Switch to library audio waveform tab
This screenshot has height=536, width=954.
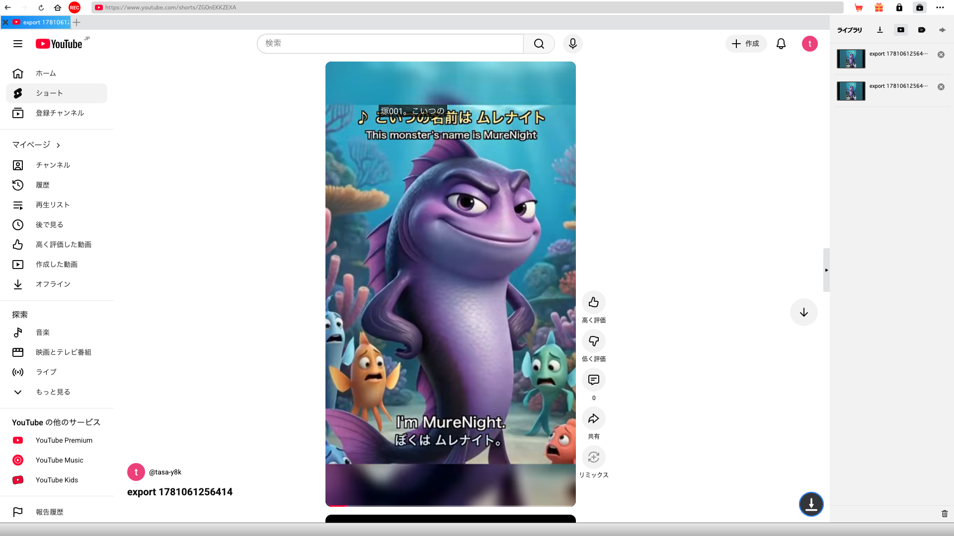(x=942, y=30)
